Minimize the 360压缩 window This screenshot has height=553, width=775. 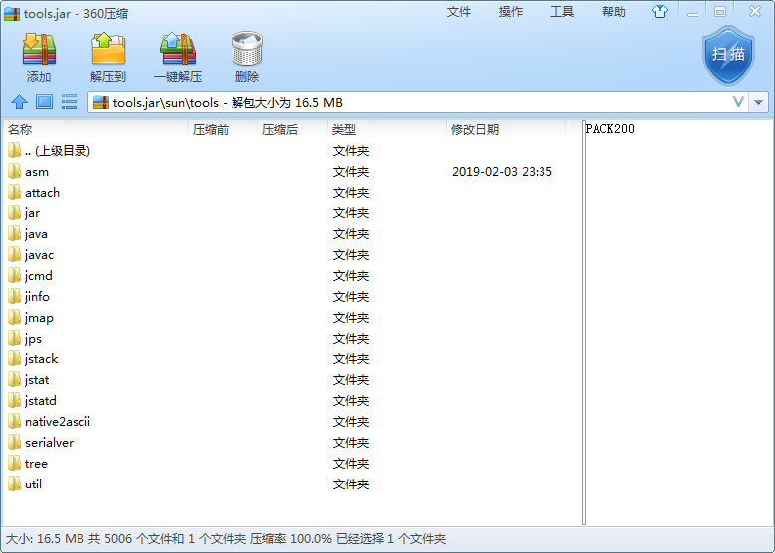point(693,12)
